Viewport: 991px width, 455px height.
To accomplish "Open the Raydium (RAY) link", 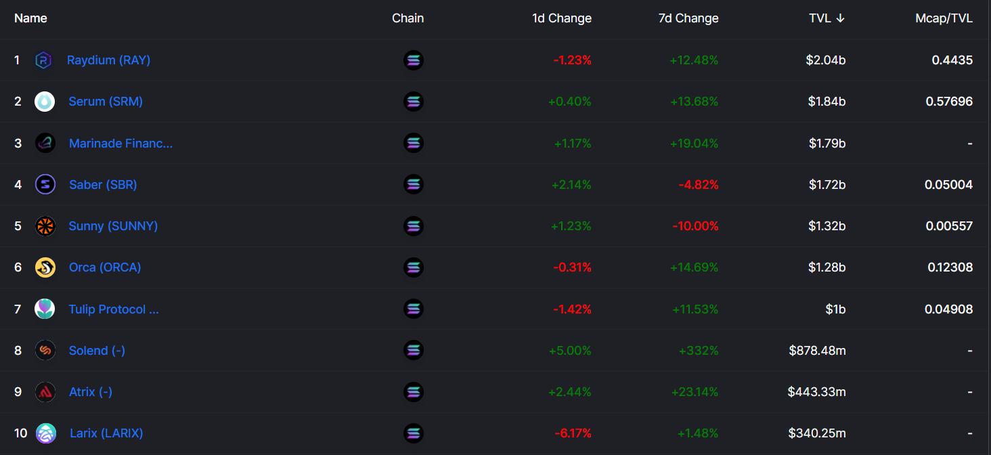I will 108,60.
